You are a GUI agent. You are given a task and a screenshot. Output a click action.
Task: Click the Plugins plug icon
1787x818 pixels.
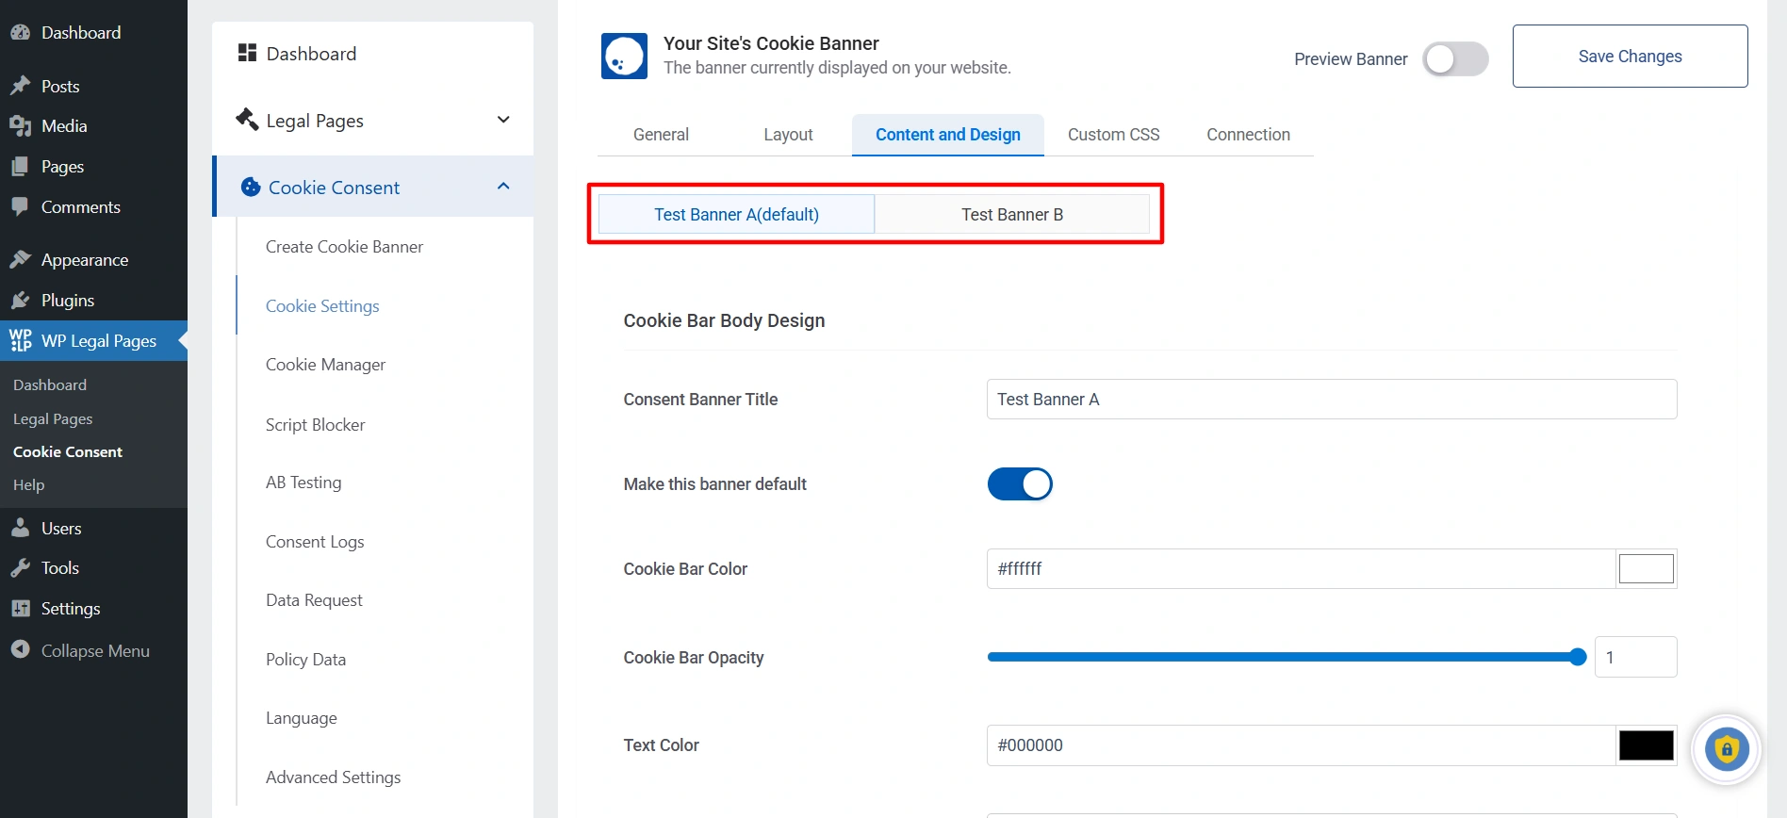pyautogui.click(x=21, y=300)
